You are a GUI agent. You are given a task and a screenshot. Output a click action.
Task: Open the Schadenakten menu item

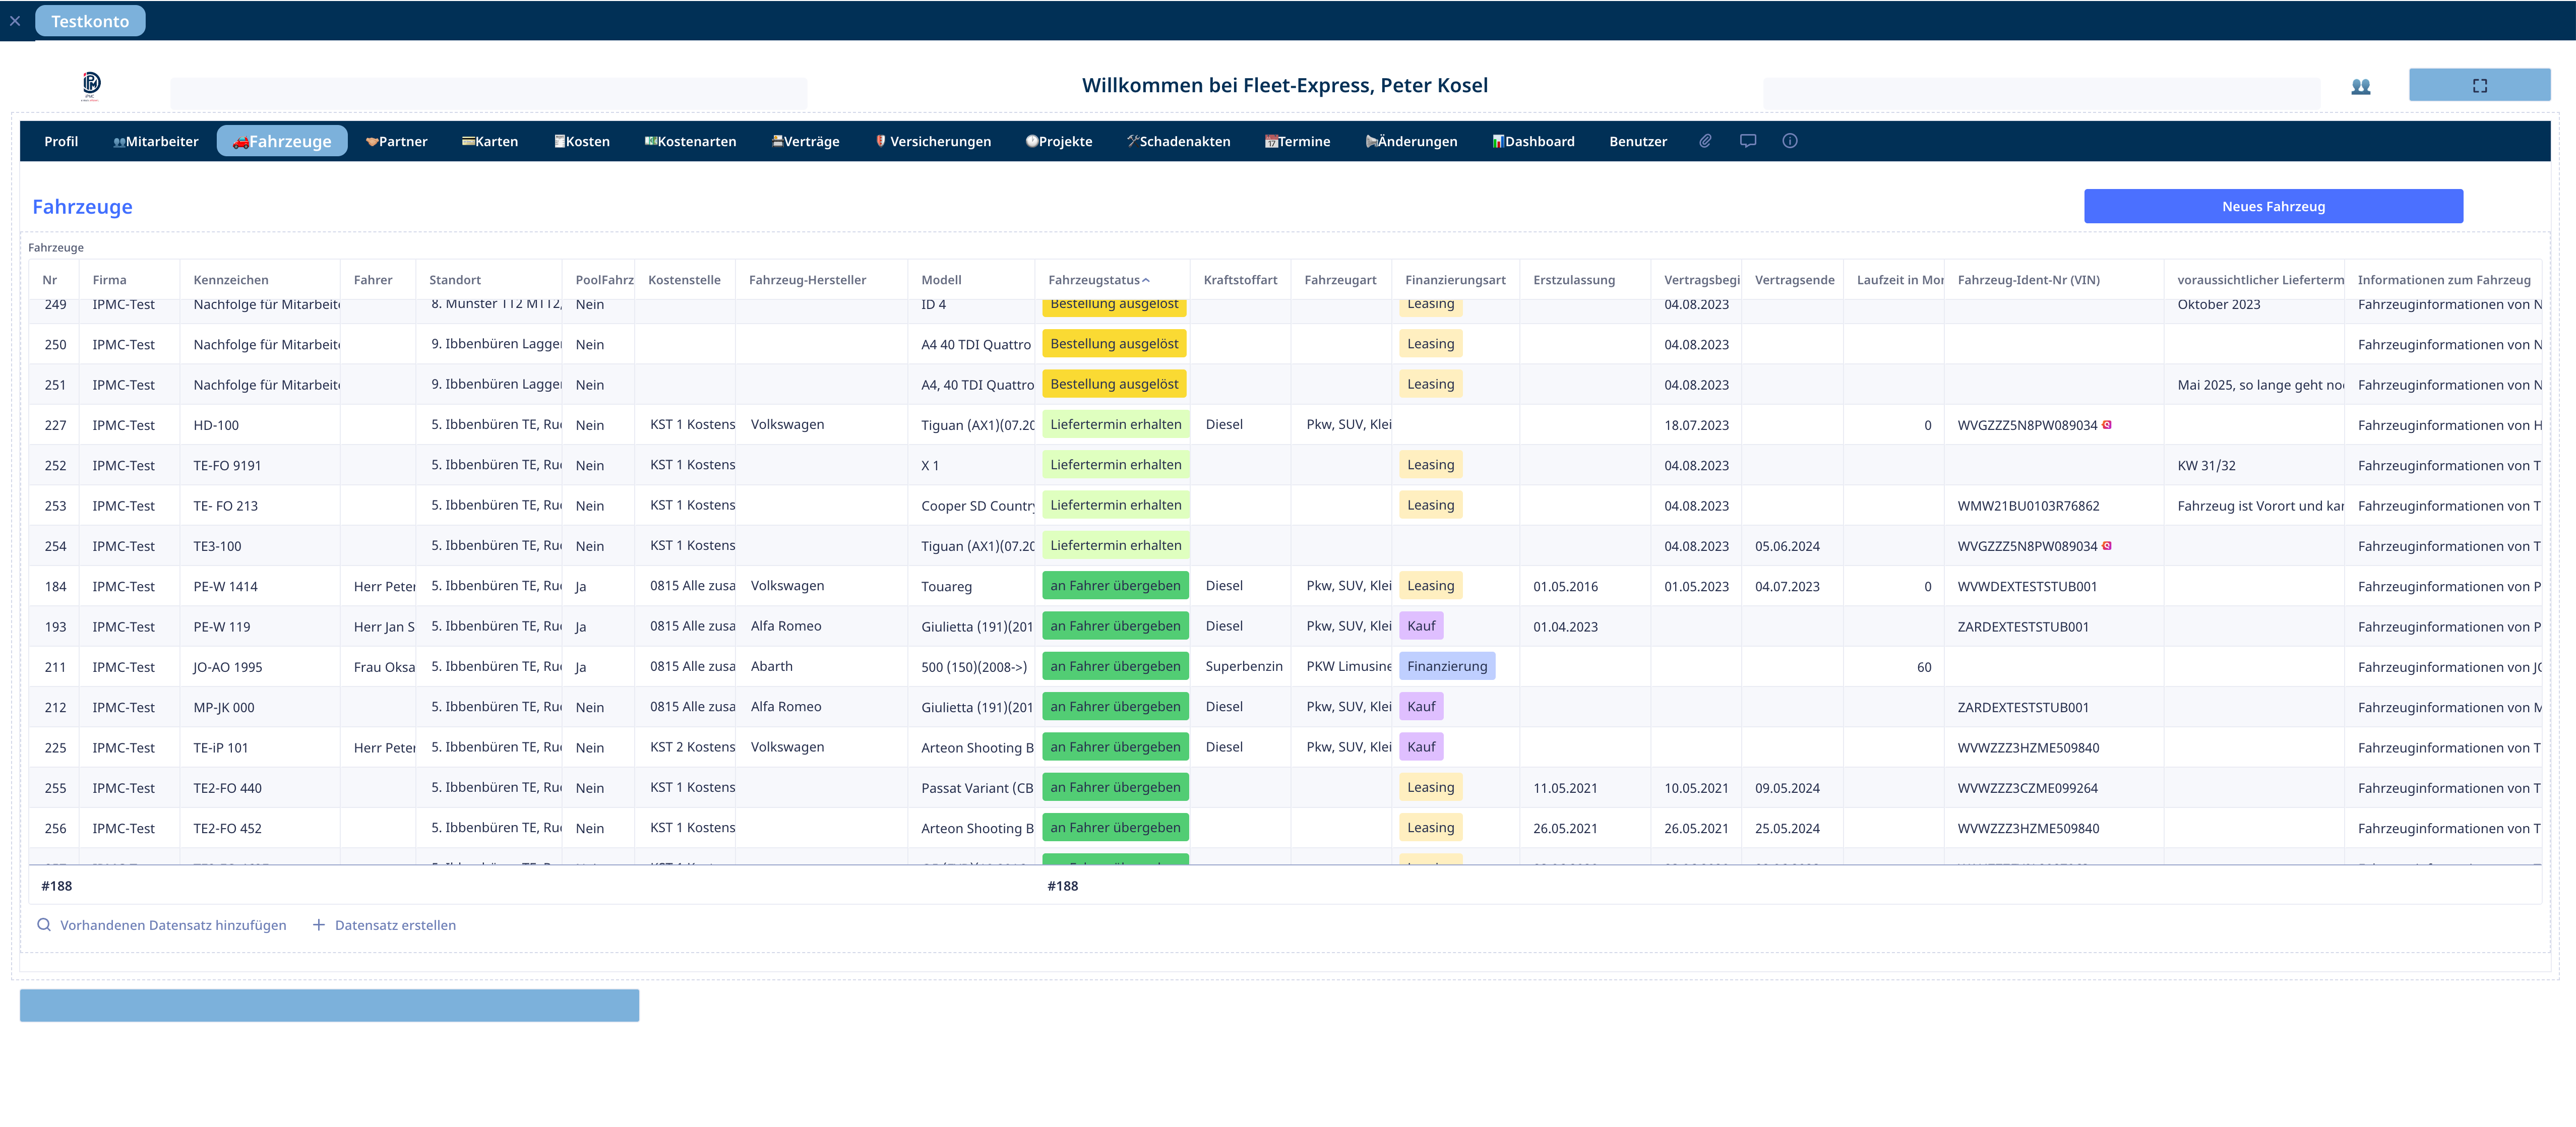tap(1179, 141)
